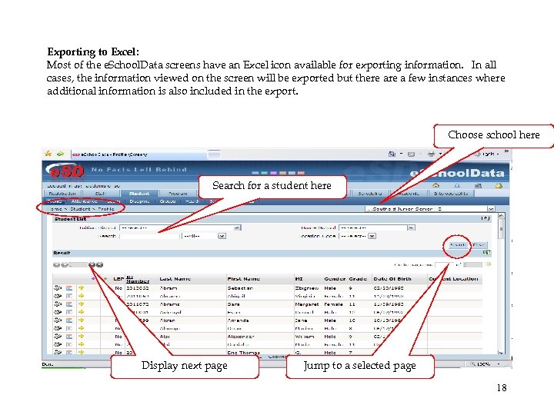Click the first name cell Amanda

tap(238, 320)
